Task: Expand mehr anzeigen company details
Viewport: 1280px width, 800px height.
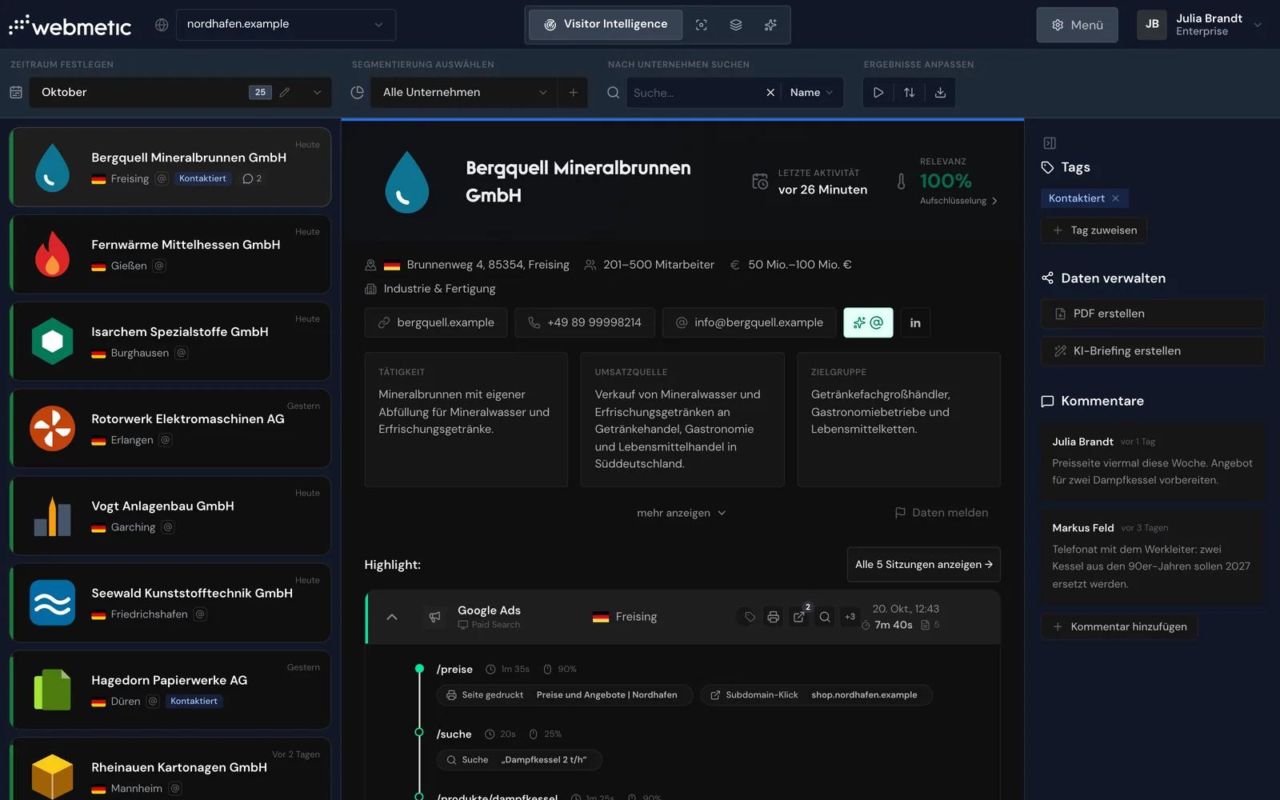Action: point(682,513)
